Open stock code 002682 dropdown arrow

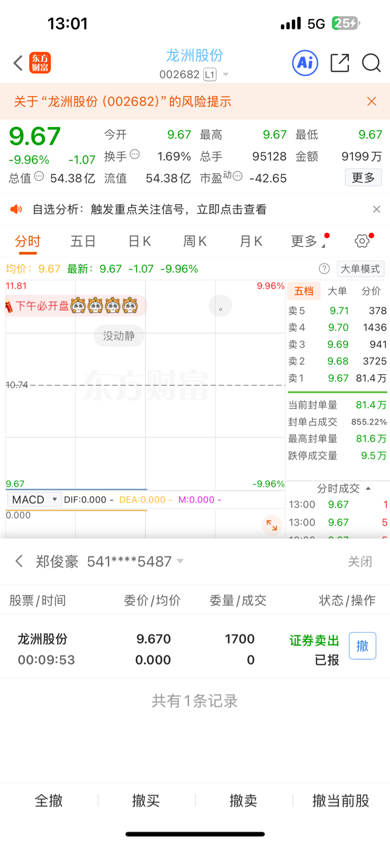(x=225, y=75)
